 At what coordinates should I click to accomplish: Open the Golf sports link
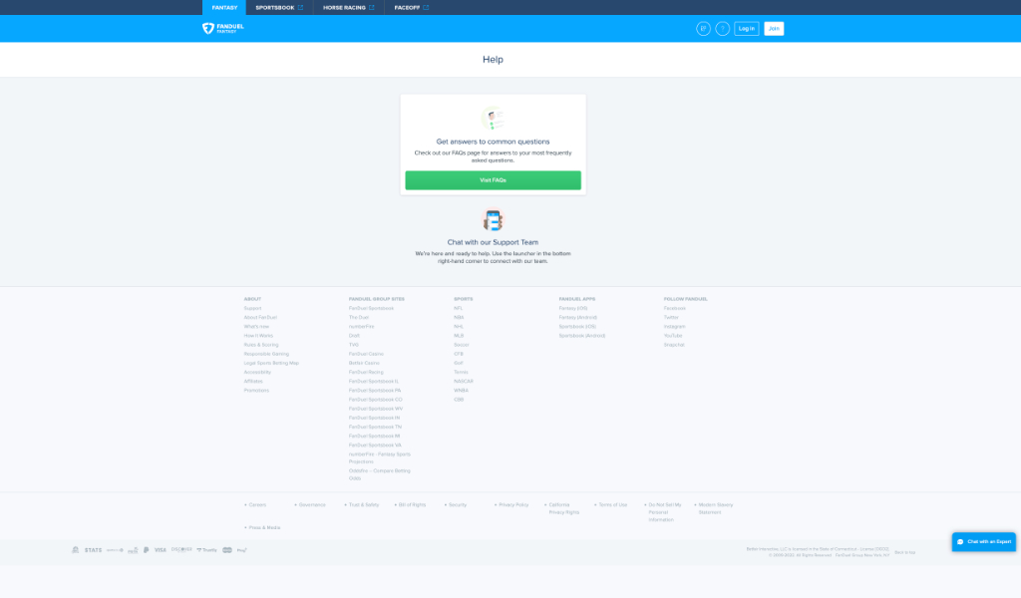point(459,363)
